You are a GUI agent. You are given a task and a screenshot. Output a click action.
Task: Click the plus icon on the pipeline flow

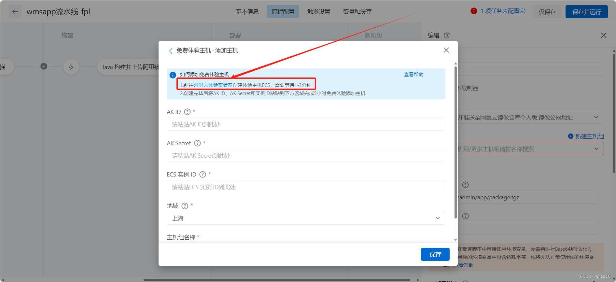[44, 66]
